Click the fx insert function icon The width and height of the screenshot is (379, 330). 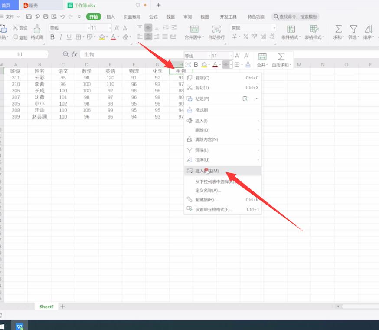coord(74,54)
